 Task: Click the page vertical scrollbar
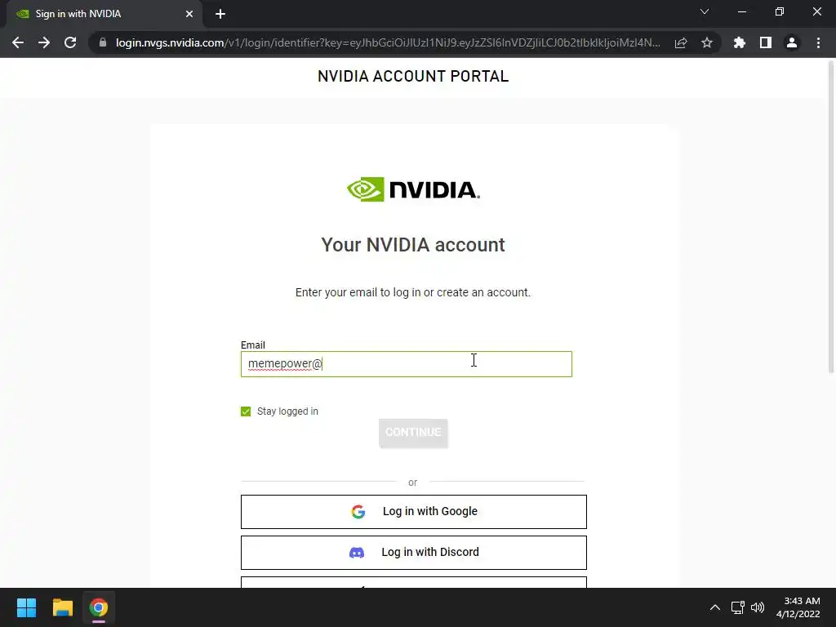pyautogui.click(x=830, y=217)
